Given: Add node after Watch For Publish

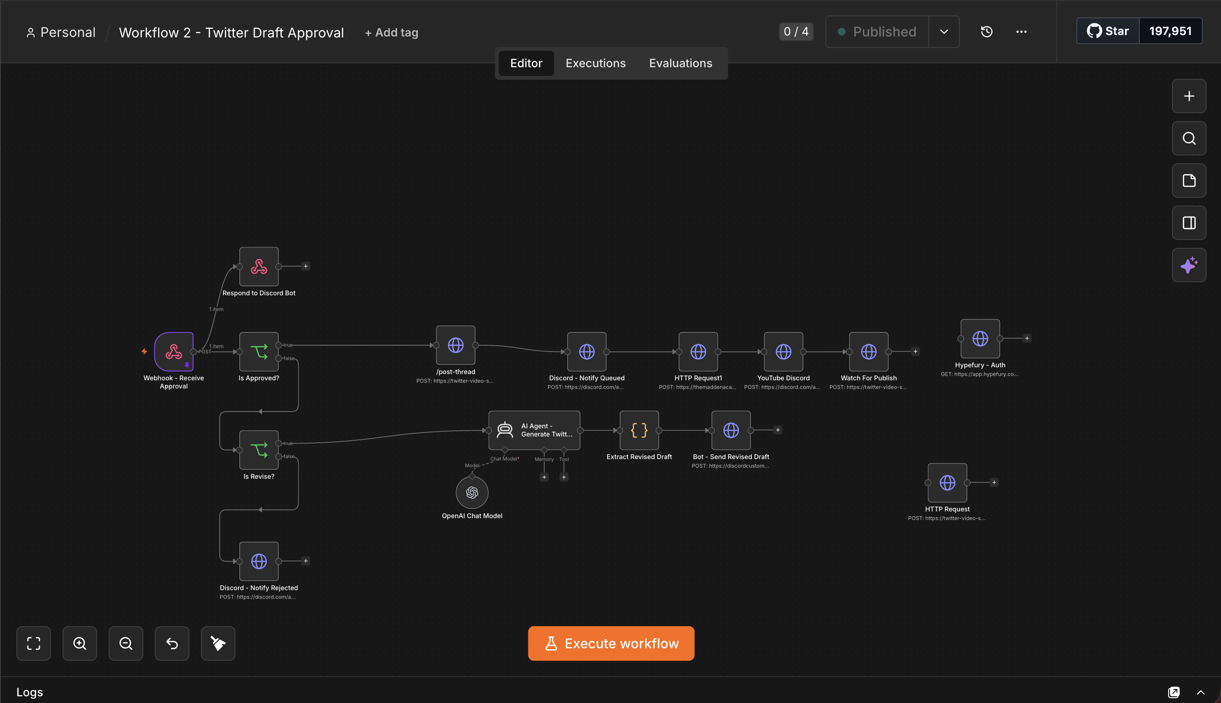Looking at the screenshot, I should pos(915,351).
